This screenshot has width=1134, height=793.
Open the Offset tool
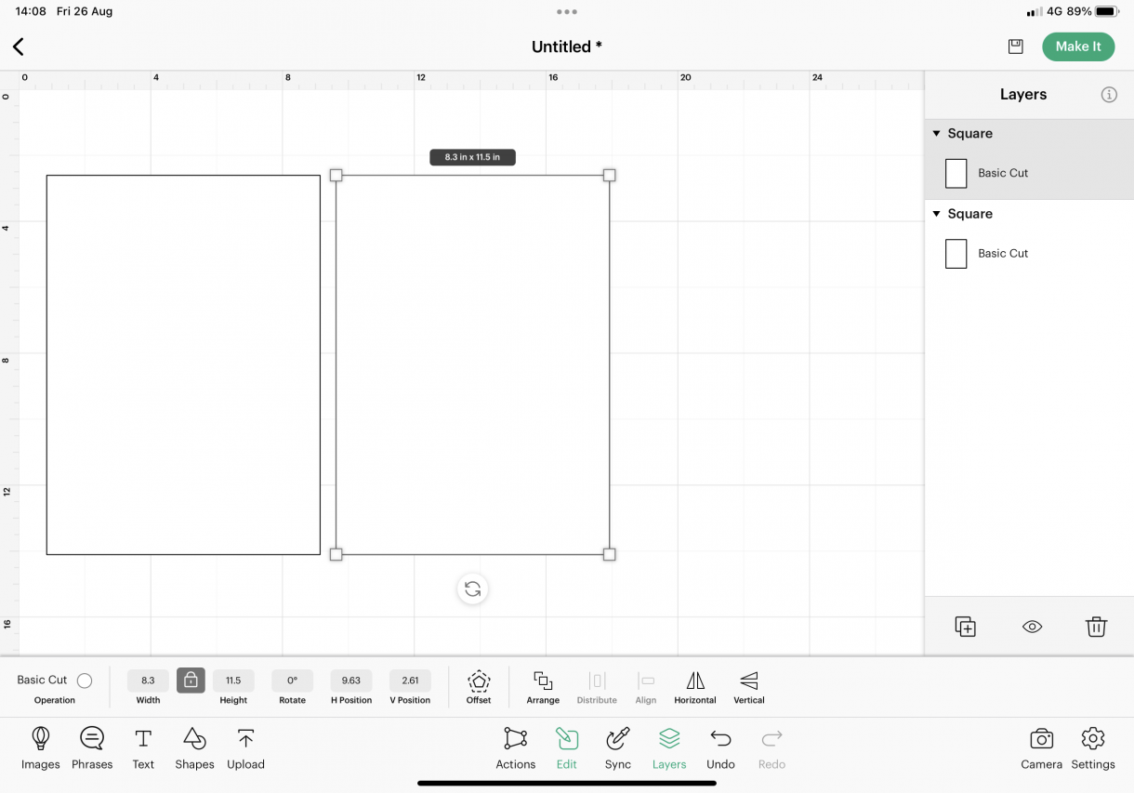pos(479,687)
